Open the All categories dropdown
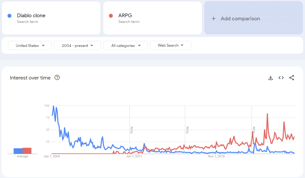305x178 pixels. (125, 46)
